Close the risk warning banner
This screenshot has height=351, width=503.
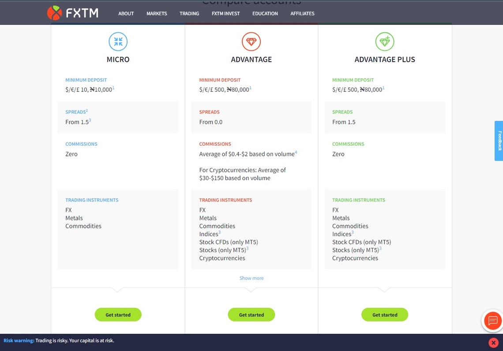(493, 343)
